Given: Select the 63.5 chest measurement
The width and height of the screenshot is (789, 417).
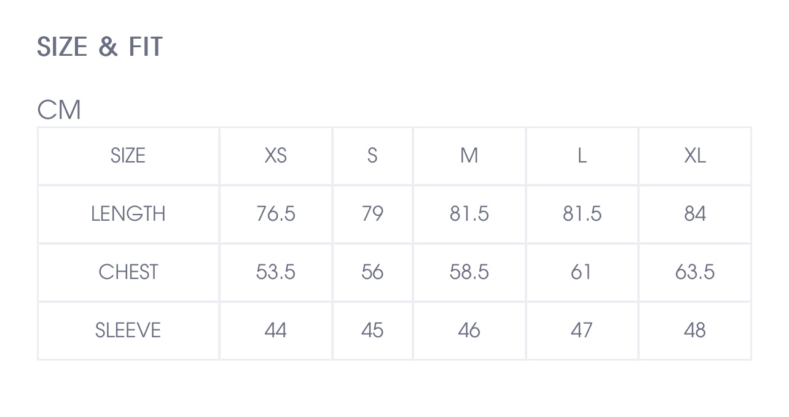Looking at the screenshot, I should point(694,272).
